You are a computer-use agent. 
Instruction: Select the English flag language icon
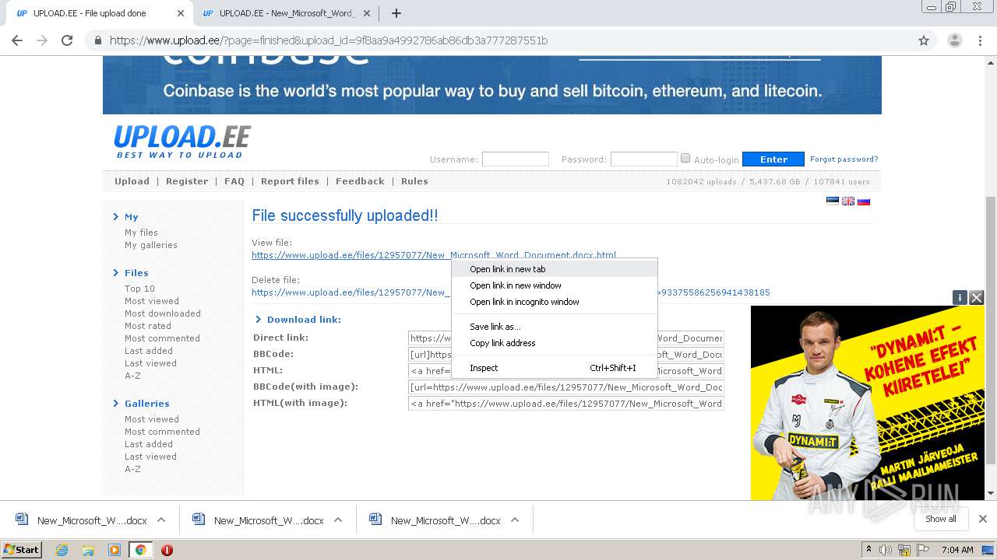[848, 201]
